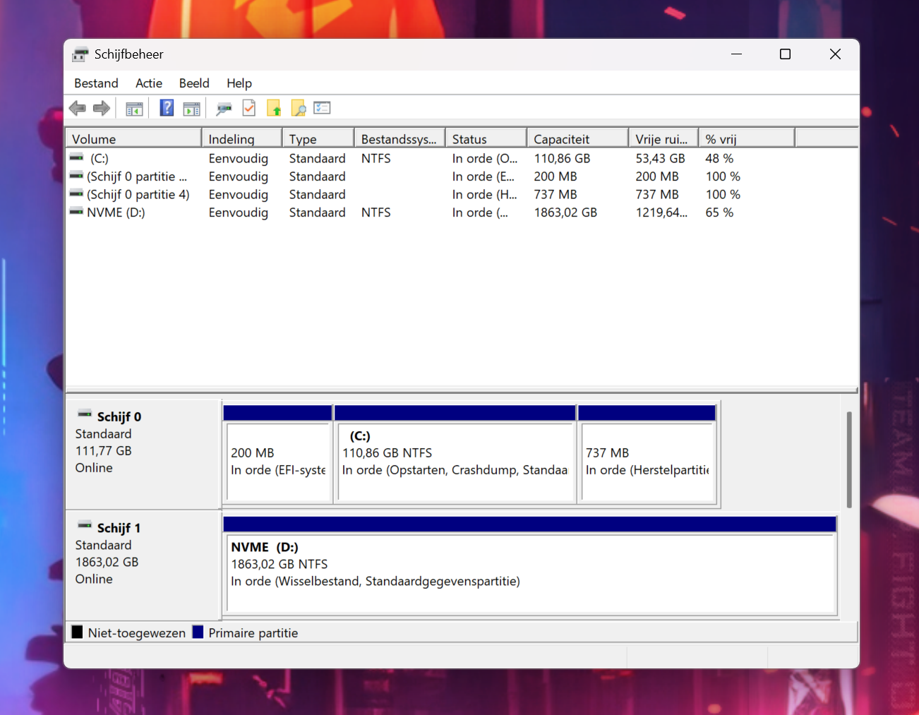Open the Beeld menu
The image size is (919, 715).
point(194,83)
